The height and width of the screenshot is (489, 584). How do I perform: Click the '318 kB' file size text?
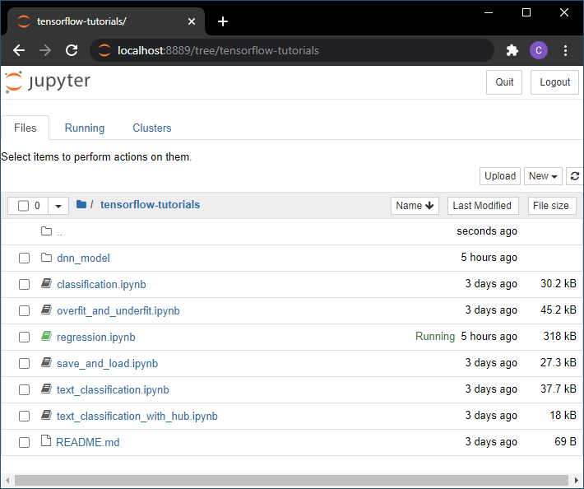pyautogui.click(x=559, y=336)
